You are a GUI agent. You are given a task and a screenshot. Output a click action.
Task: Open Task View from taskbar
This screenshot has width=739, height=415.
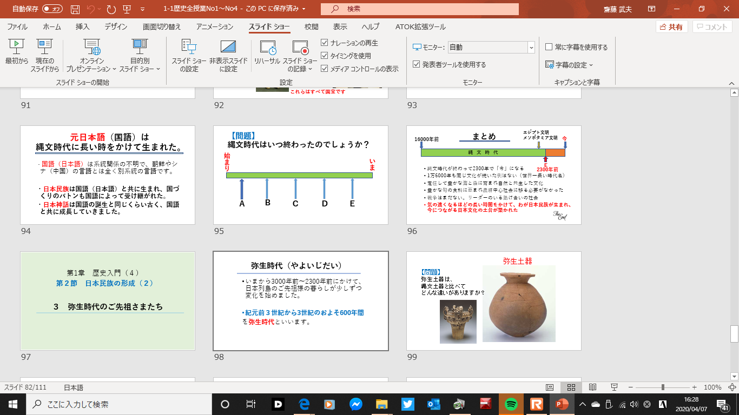tap(250, 404)
